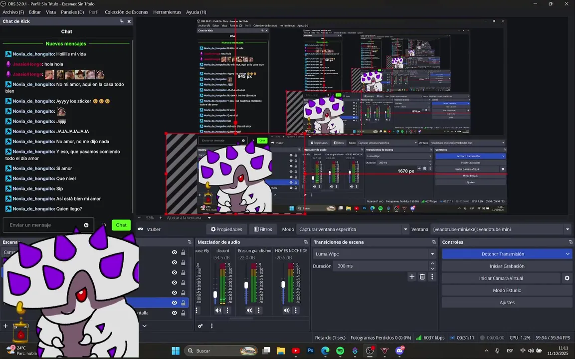
Task: Add a configurable transition with plus icon
Action: tap(412, 277)
